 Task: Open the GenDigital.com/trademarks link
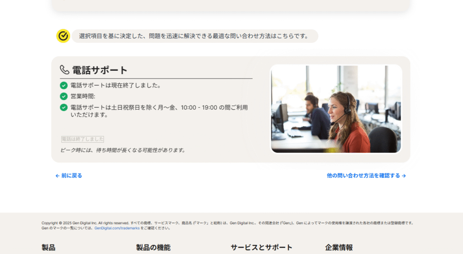click(x=117, y=228)
